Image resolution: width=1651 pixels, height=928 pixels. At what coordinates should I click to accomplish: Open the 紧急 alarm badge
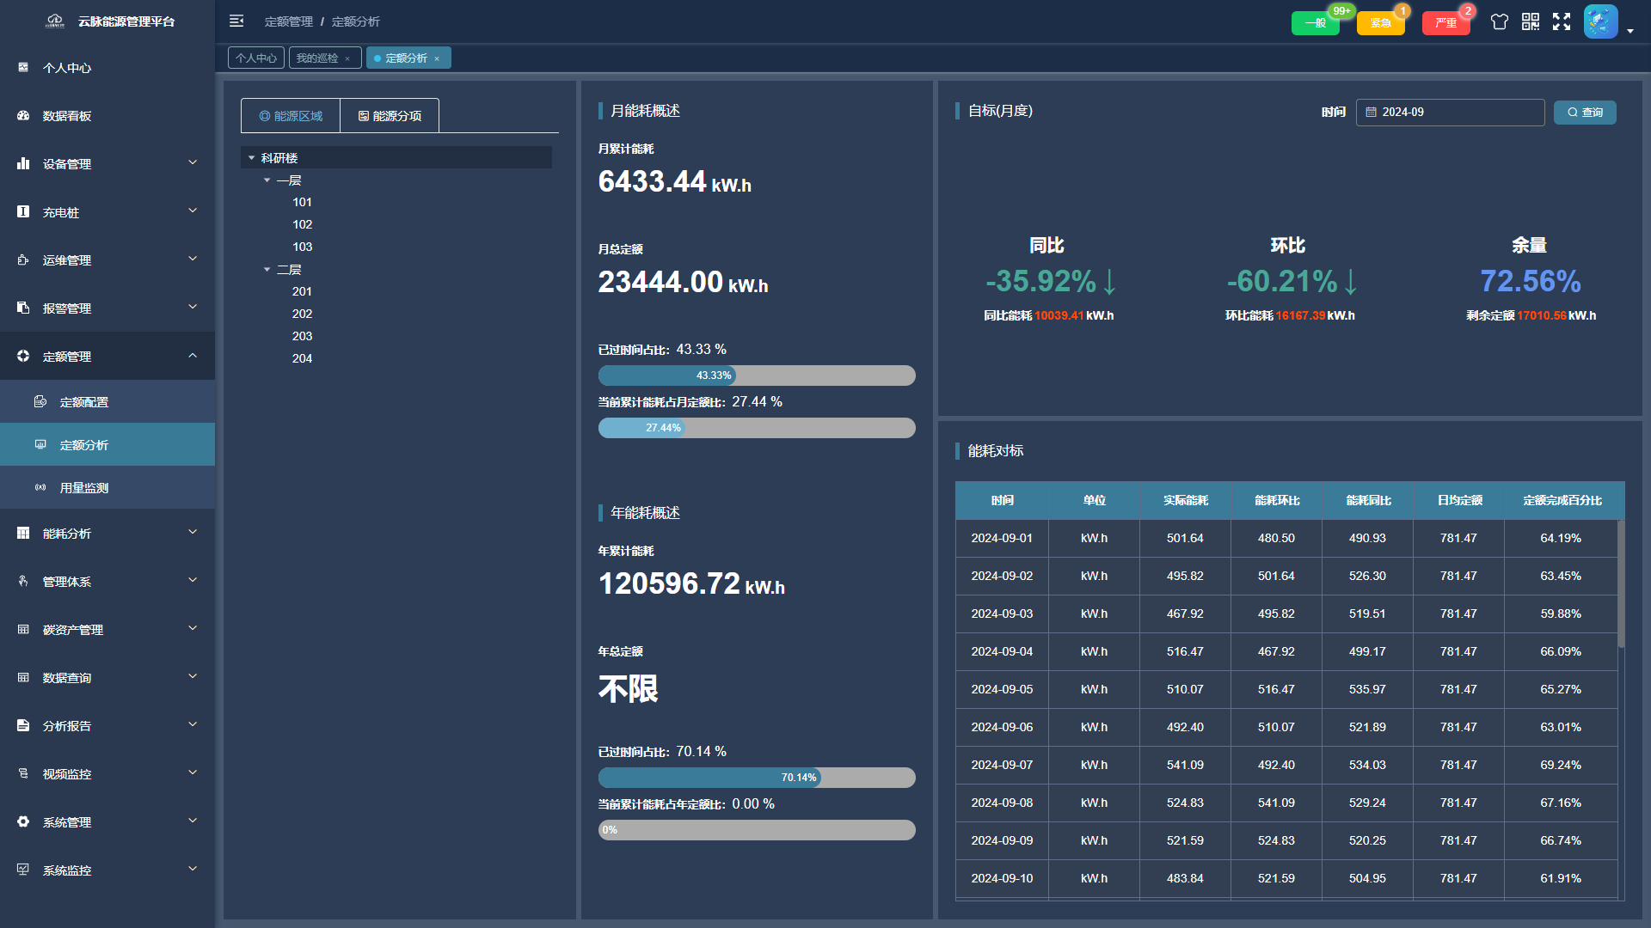1380,23
